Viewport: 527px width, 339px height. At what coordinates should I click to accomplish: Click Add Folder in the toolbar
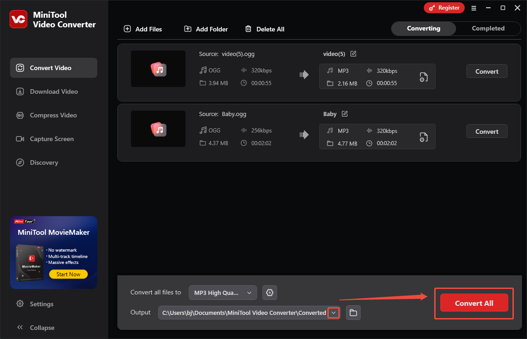coord(206,29)
